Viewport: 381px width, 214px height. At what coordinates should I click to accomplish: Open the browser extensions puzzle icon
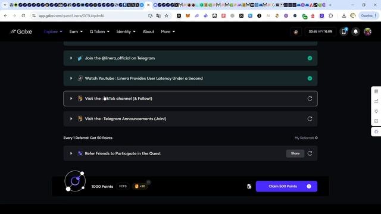[x=331, y=16]
